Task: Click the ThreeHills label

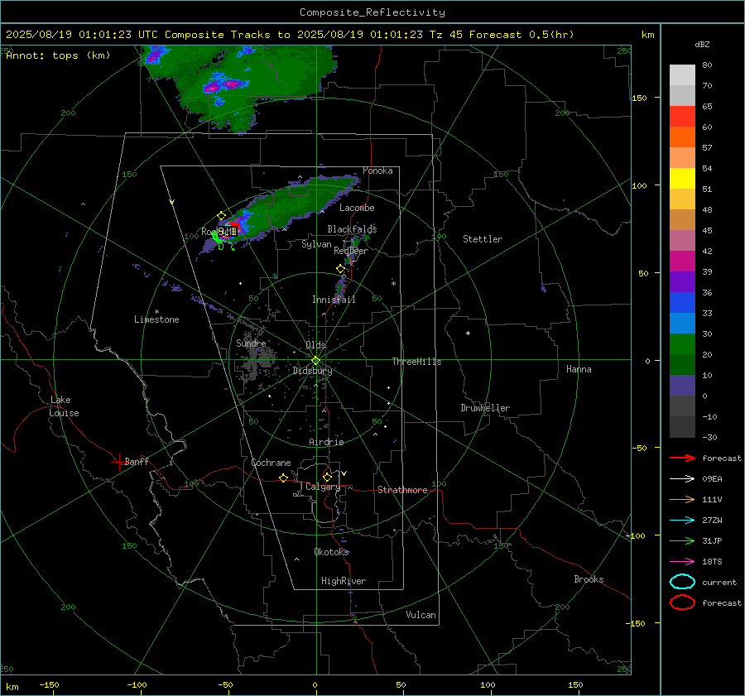Action: click(x=416, y=362)
